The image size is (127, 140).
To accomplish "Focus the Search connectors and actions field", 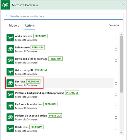I will click(x=63, y=16).
